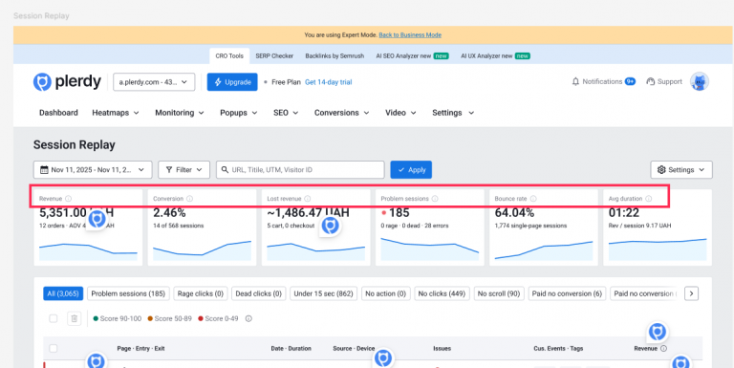Screen dimensions: 734x368
Task: Click the Avg duration info icon
Action: click(x=648, y=199)
